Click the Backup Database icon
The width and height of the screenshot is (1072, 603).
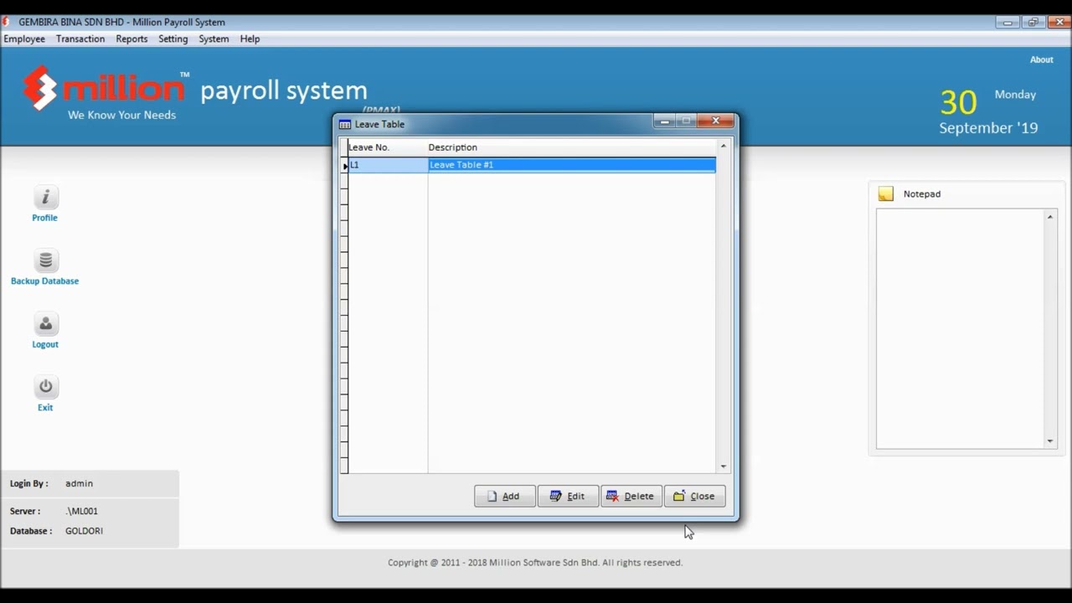(x=46, y=260)
